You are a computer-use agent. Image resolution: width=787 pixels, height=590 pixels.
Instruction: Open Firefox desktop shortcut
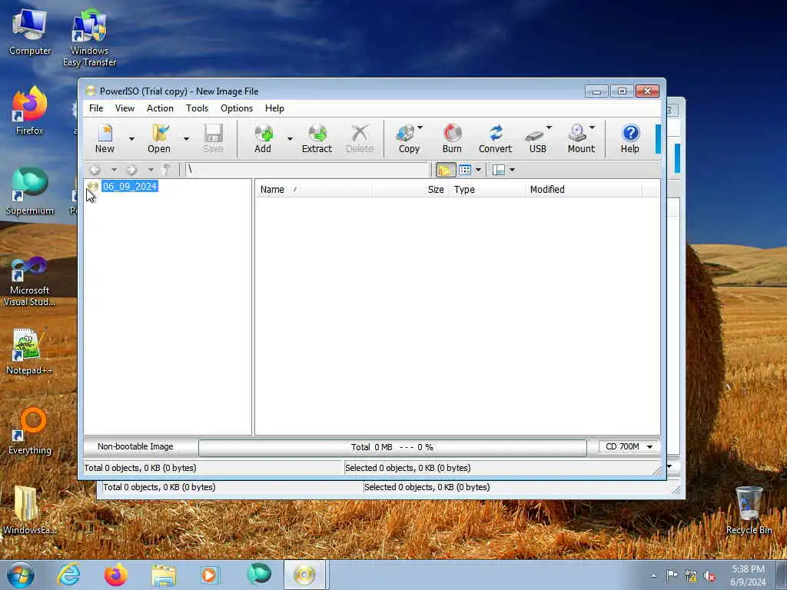[x=30, y=111]
